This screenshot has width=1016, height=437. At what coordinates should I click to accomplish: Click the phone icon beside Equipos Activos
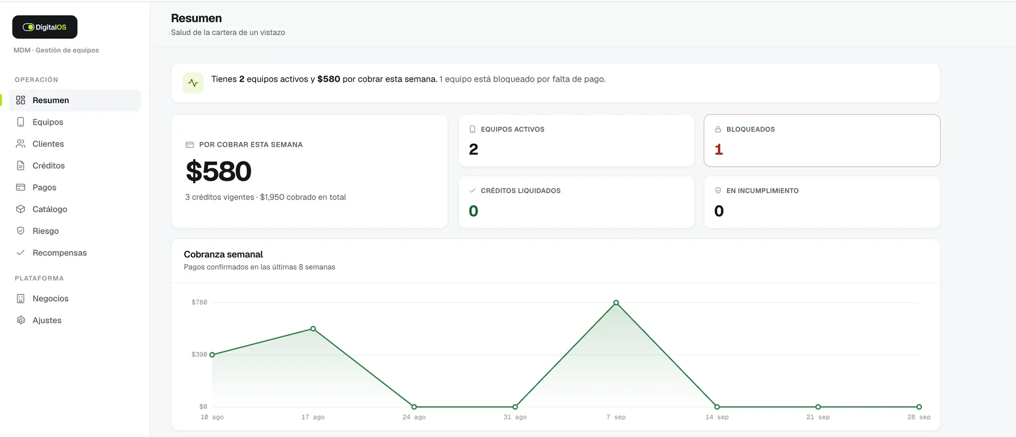pos(472,130)
